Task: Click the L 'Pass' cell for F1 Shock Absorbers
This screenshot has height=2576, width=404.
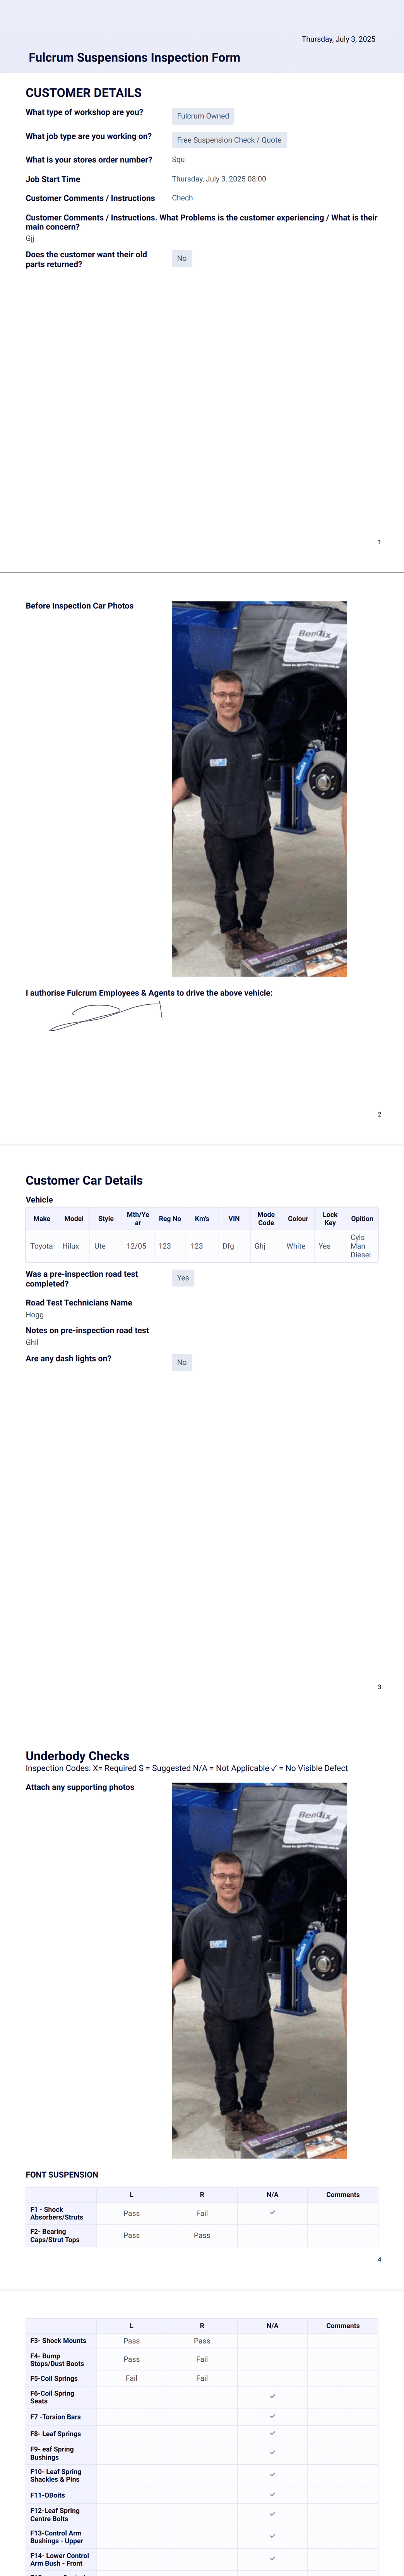Action: 132,2213
